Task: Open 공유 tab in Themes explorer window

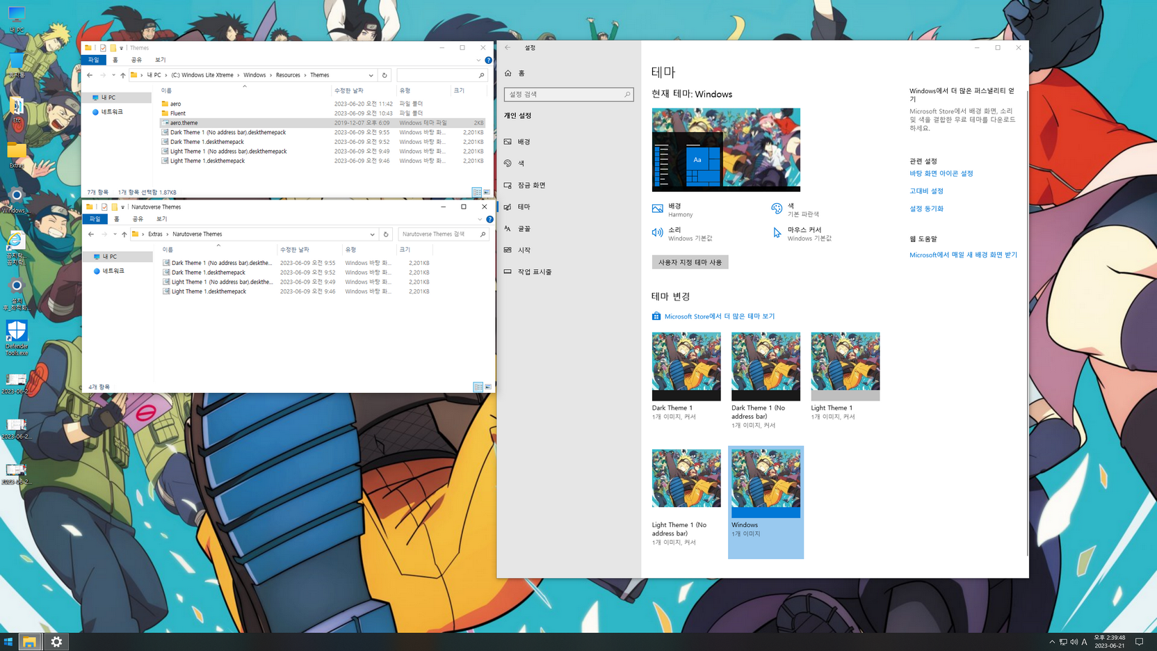Action: click(x=136, y=60)
